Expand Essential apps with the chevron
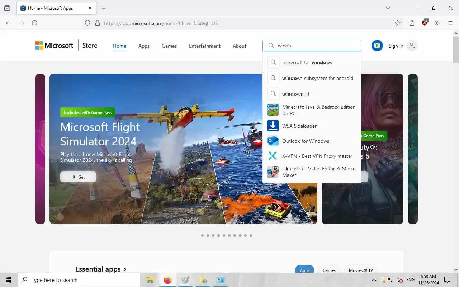This screenshot has width=459, height=287. click(125, 269)
